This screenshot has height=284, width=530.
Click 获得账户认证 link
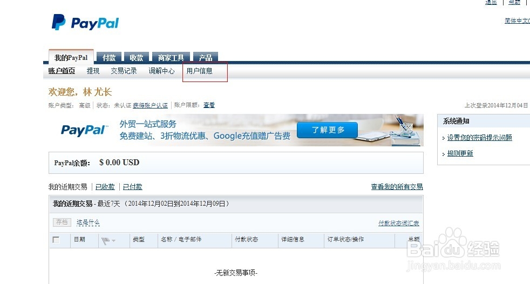tap(150, 105)
